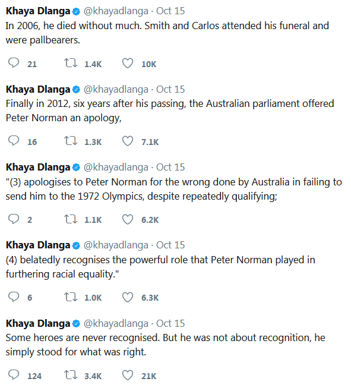351x388 pixels.
Task: Open Khaya Dlanga profile from first tweet
Action: pyautogui.click(x=38, y=11)
